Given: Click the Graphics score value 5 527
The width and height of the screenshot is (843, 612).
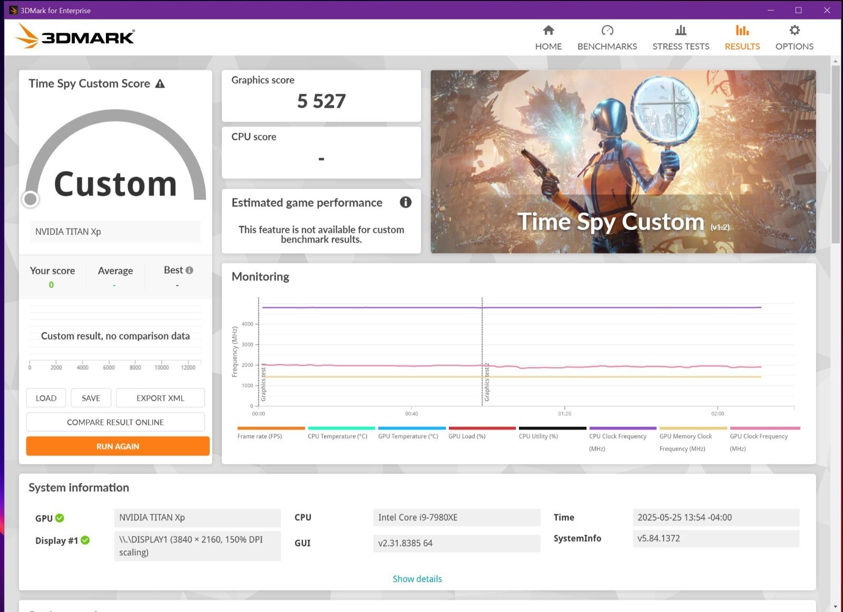Looking at the screenshot, I should tap(321, 101).
